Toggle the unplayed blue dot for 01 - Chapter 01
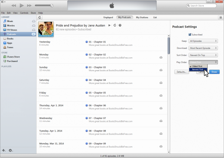Viewport: 224px width, 158px height. pyautogui.click(x=87, y=42)
